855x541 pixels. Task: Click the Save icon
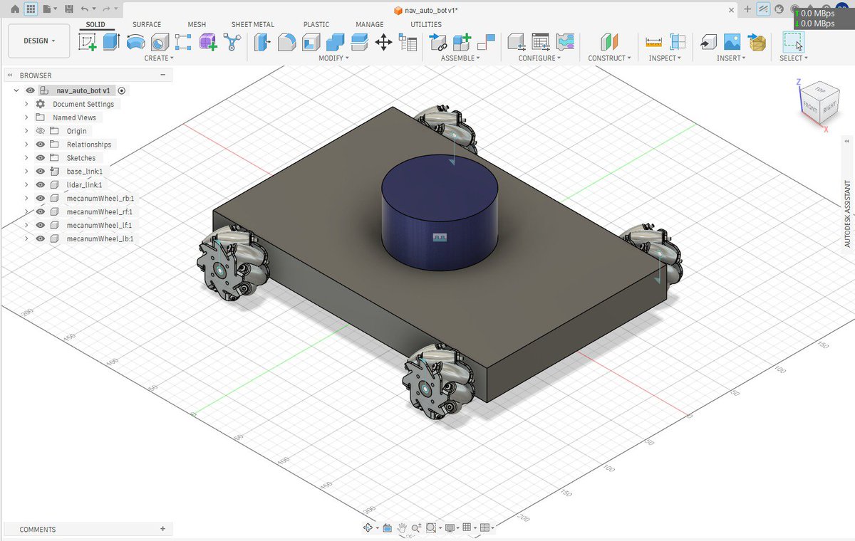click(68, 9)
